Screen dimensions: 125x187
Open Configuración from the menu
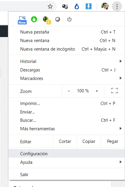(67, 153)
